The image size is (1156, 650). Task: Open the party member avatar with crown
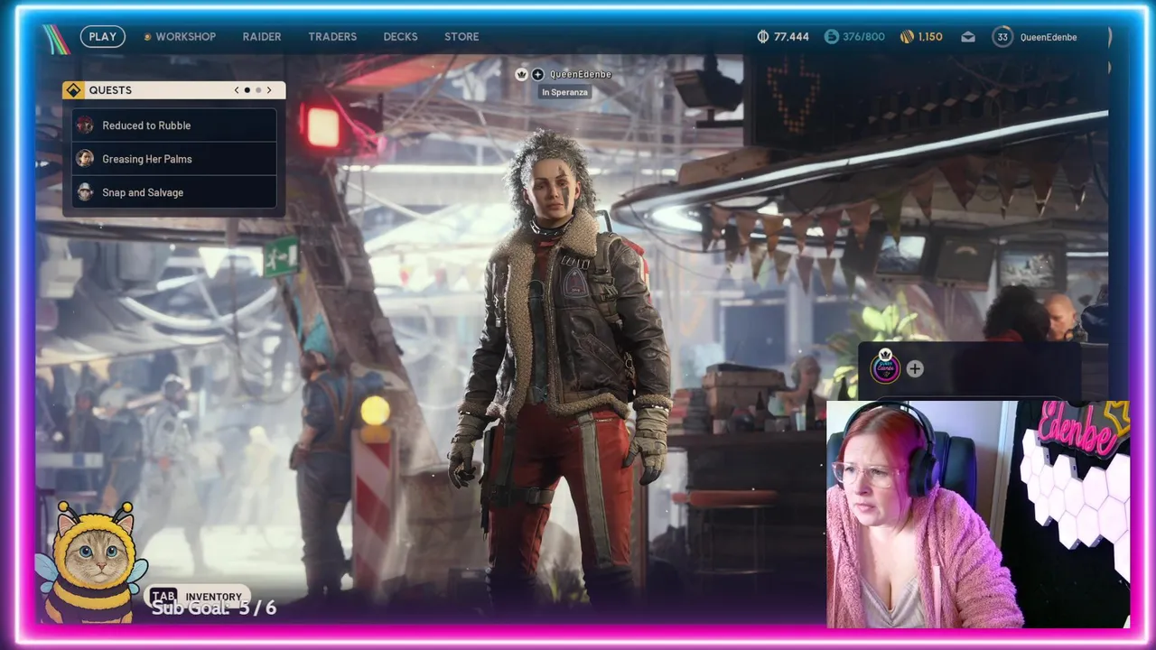coord(885,367)
